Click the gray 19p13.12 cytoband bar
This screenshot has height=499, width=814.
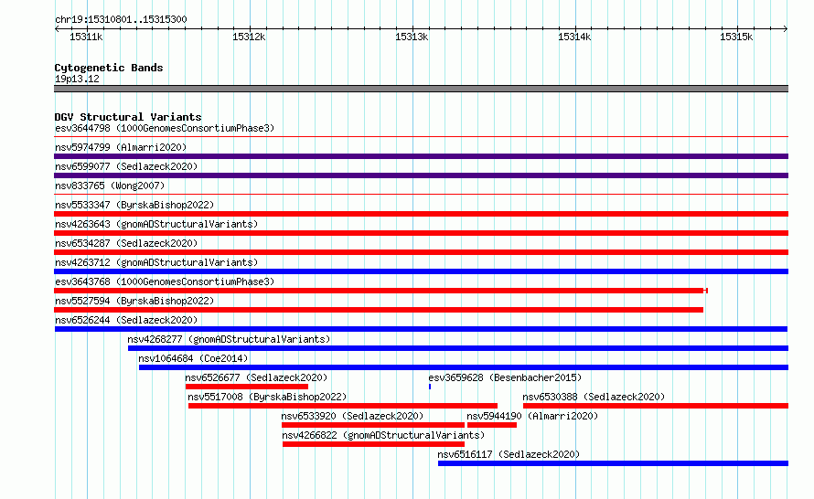tap(421, 89)
